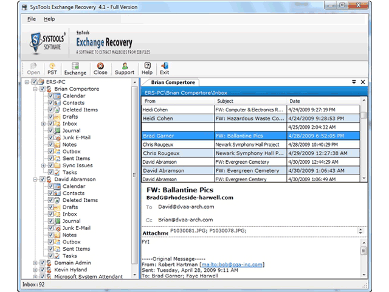Click the message list scroll down arrow
This screenshot has width=389, height=292.
(363, 178)
